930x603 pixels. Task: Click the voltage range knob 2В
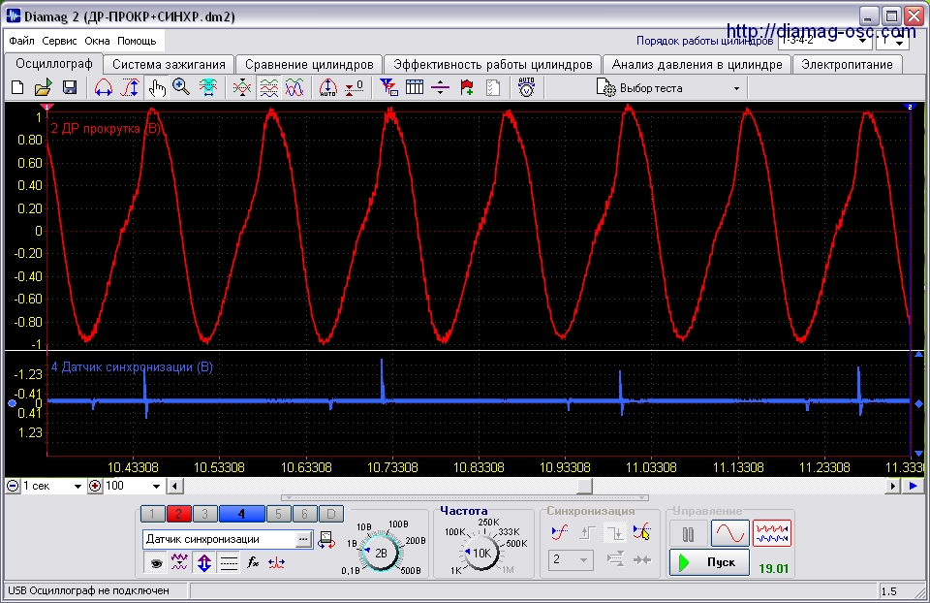coord(381,553)
